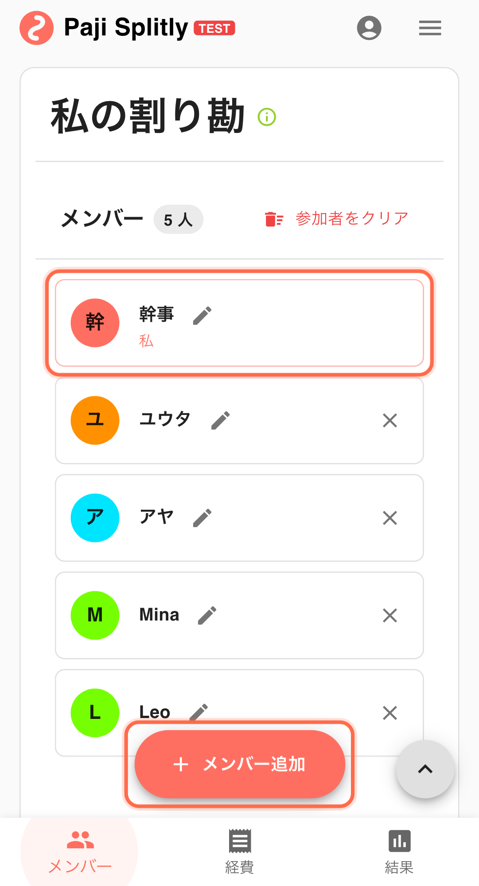Viewport: 479px width, 886px height.
Task: Click the Paji Splitly logo
Action: [x=37, y=28]
